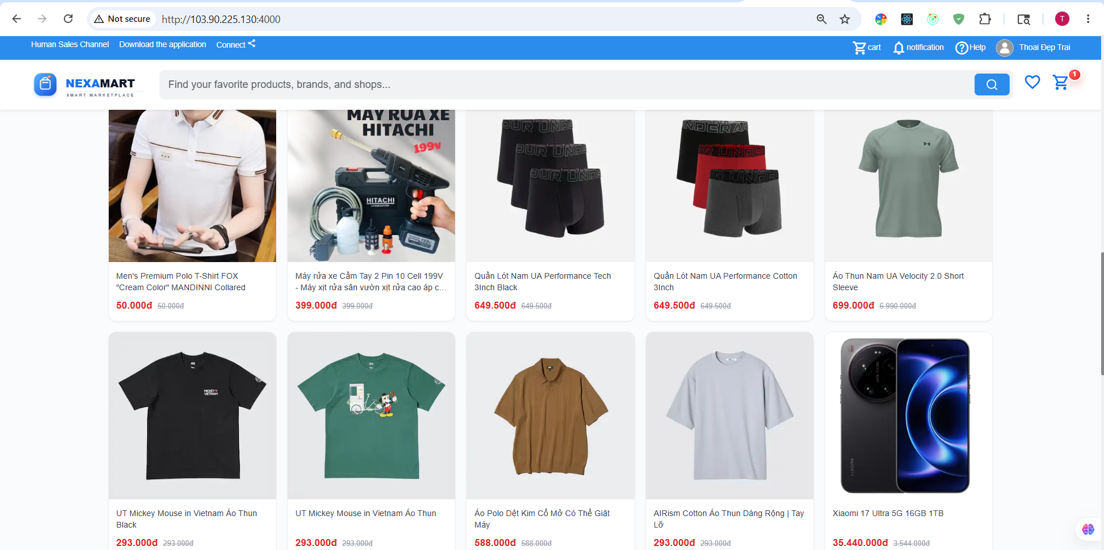Click title Áo Polo Dệt Kim Cổ Mở
Viewport: 1104px width, 550px height.
click(x=542, y=519)
